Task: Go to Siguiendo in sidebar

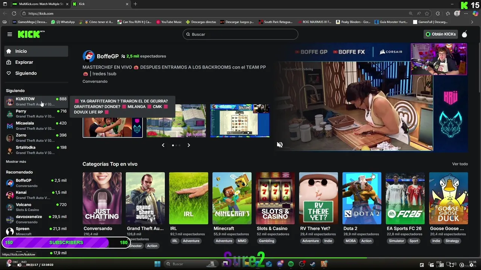Action: tap(36, 73)
